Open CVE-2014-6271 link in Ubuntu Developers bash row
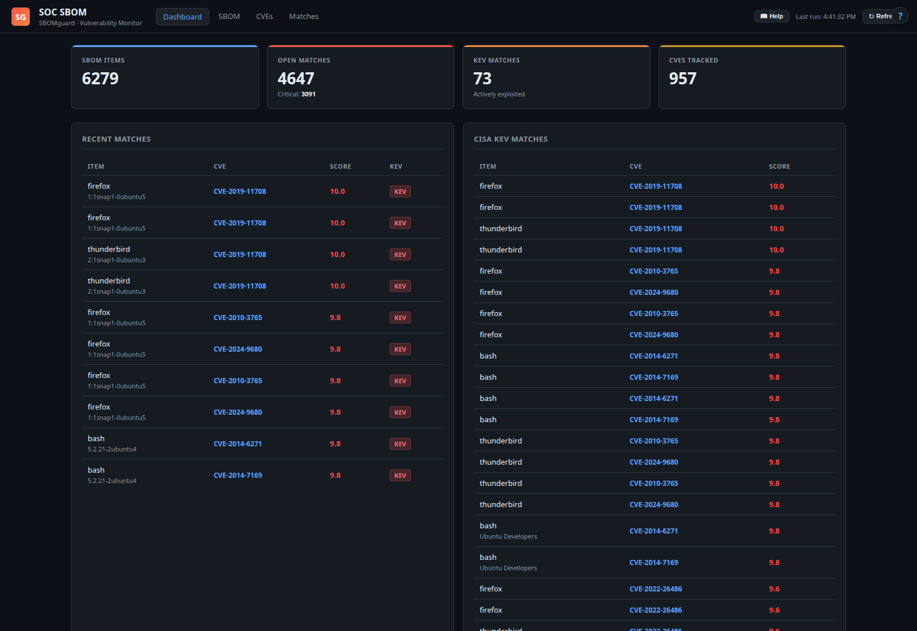This screenshot has width=917, height=631. tap(654, 531)
